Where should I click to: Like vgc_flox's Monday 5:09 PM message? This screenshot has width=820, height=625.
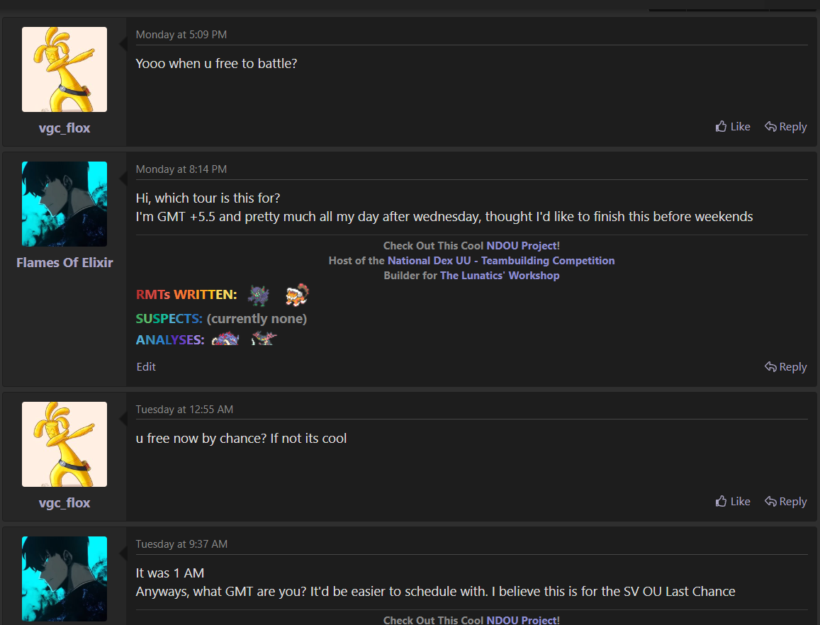[x=732, y=127]
